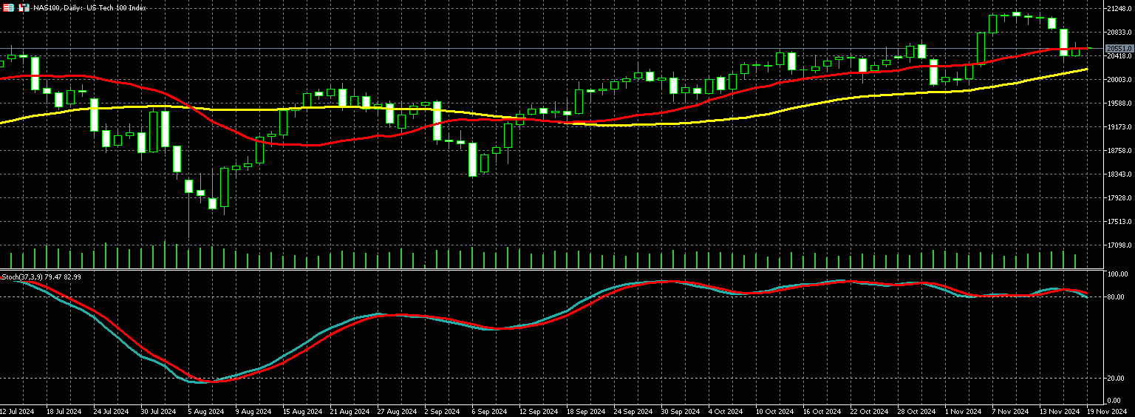Click the 100.00 stochastic scale label
Image resolution: width=1135 pixels, height=417 pixels.
pos(1117,274)
